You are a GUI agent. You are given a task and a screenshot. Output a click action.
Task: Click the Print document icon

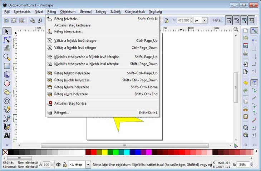(246, 54)
